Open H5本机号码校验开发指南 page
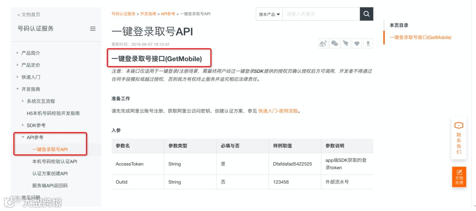 (x=53, y=113)
